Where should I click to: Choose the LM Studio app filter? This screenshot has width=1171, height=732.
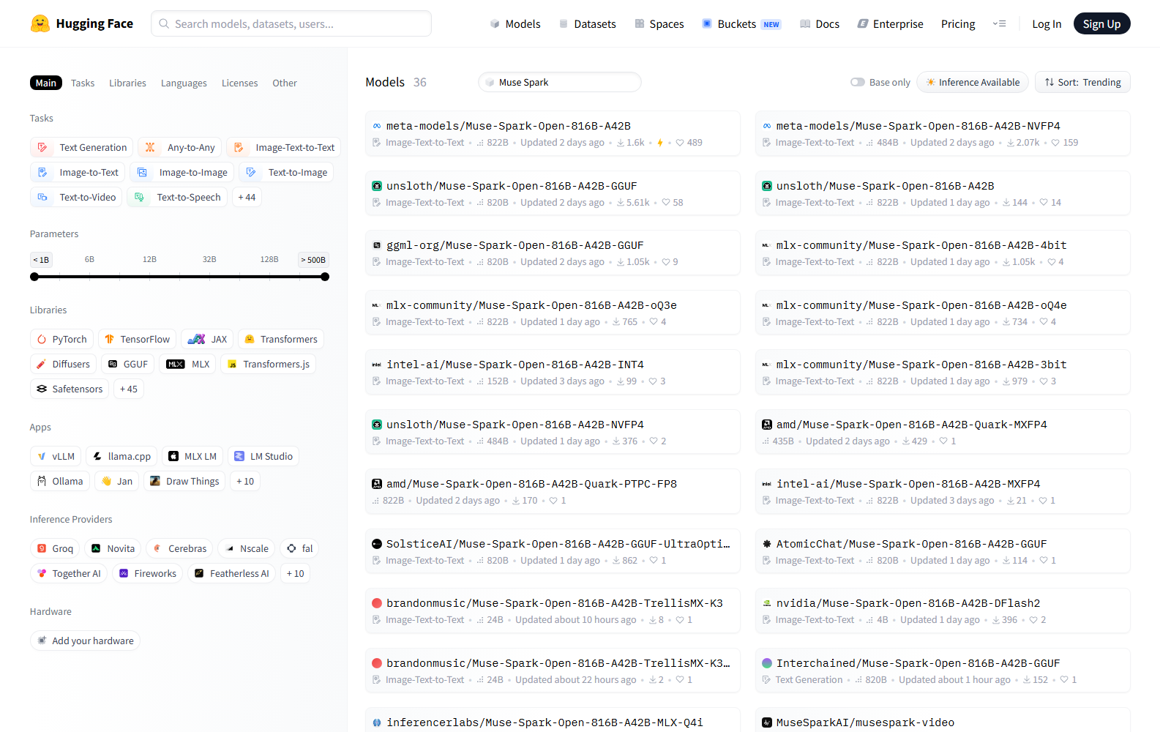point(263,456)
